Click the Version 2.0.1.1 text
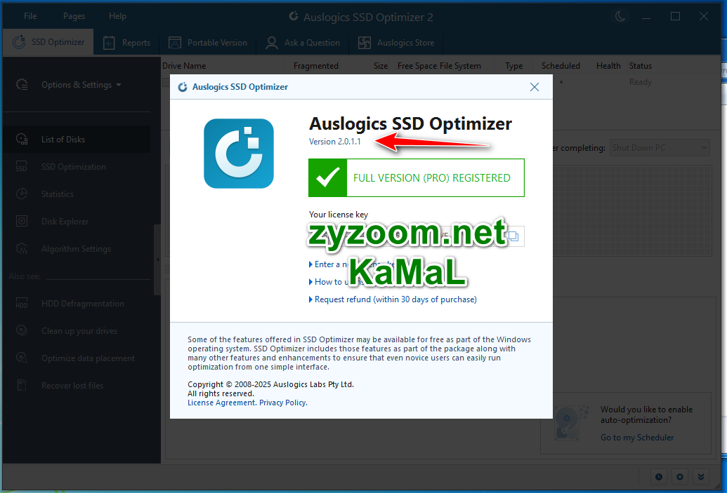This screenshot has height=493, width=727. [335, 142]
